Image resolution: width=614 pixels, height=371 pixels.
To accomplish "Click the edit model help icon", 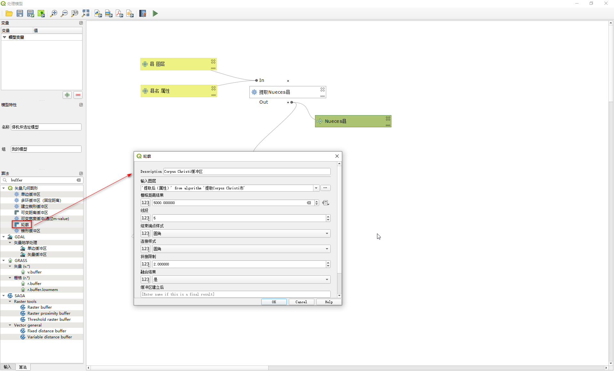I will click(x=143, y=13).
